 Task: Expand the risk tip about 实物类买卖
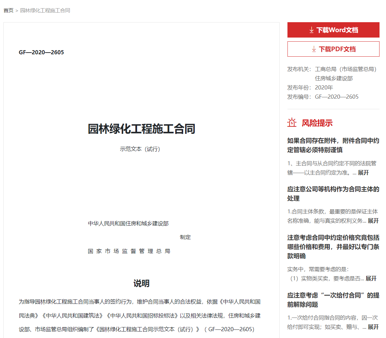click(x=371, y=279)
